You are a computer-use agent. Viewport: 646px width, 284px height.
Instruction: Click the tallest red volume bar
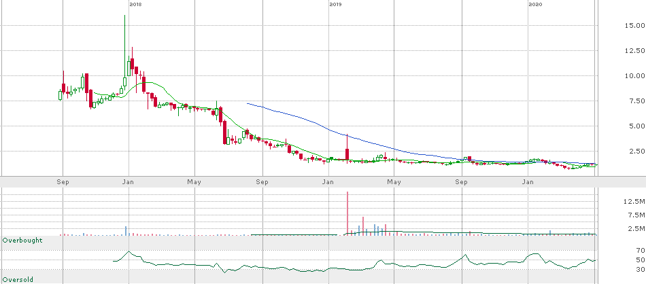(347, 213)
